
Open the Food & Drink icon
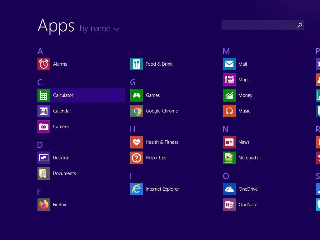[x=137, y=64]
